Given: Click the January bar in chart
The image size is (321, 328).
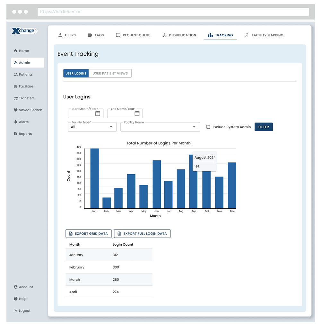Looking at the screenshot, I should (x=94, y=178).
